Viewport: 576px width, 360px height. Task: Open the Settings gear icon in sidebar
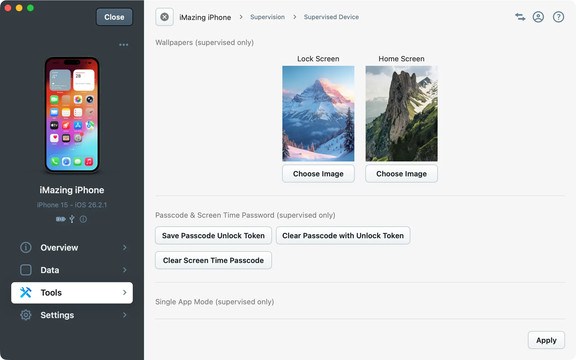tap(26, 315)
